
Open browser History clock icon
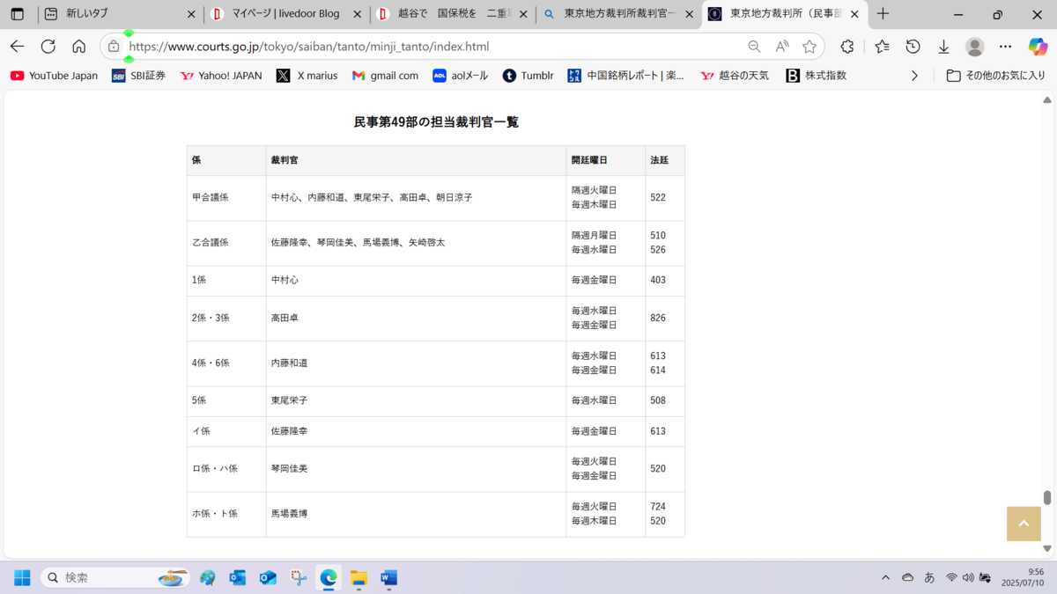pyautogui.click(x=913, y=47)
